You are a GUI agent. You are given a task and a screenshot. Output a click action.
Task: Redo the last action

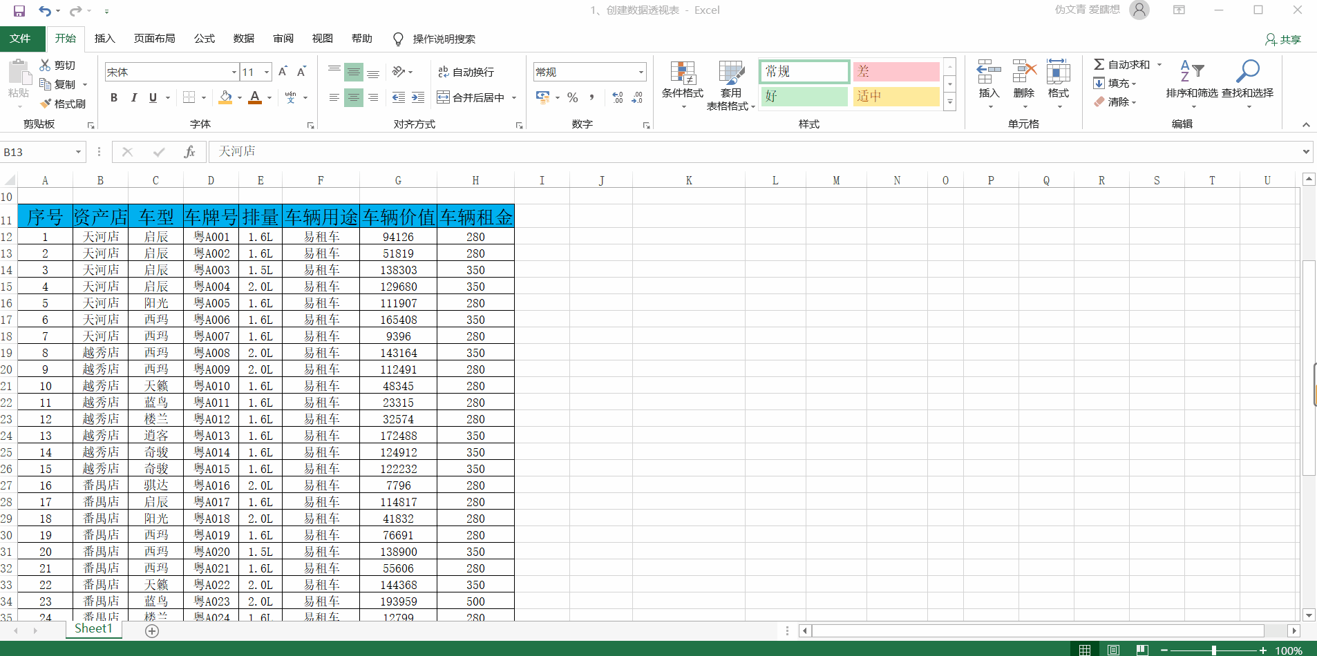point(76,10)
